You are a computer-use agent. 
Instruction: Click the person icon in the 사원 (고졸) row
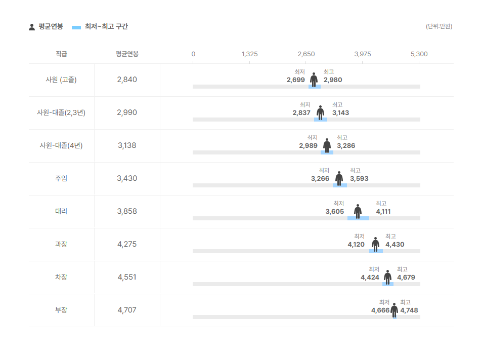pos(314,80)
